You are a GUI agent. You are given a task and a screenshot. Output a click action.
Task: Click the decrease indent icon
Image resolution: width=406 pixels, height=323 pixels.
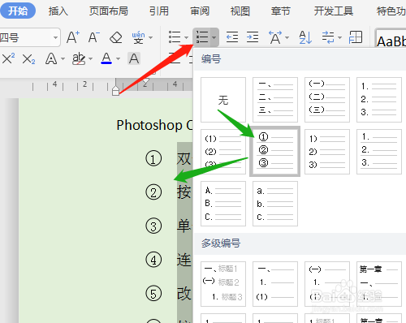coord(232,37)
